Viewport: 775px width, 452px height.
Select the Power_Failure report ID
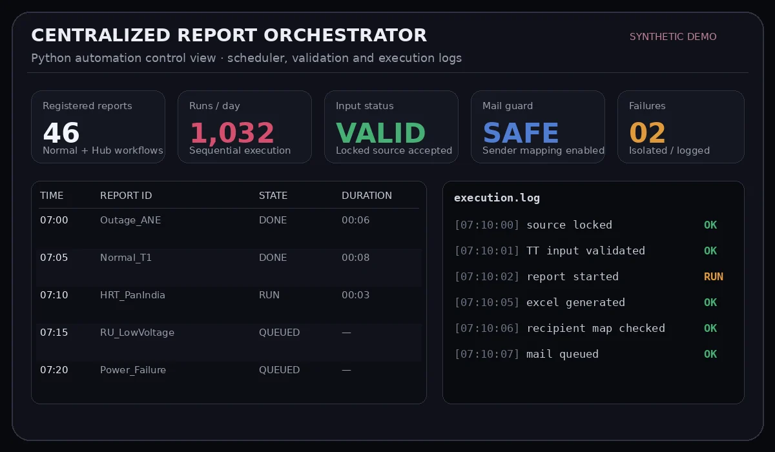point(133,370)
